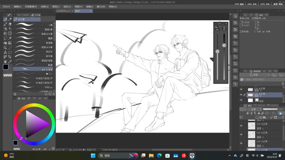The width and height of the screenshot is (285, 160).
Task: Select the Eraser tool in the toolbox
Action: point(10,24)
